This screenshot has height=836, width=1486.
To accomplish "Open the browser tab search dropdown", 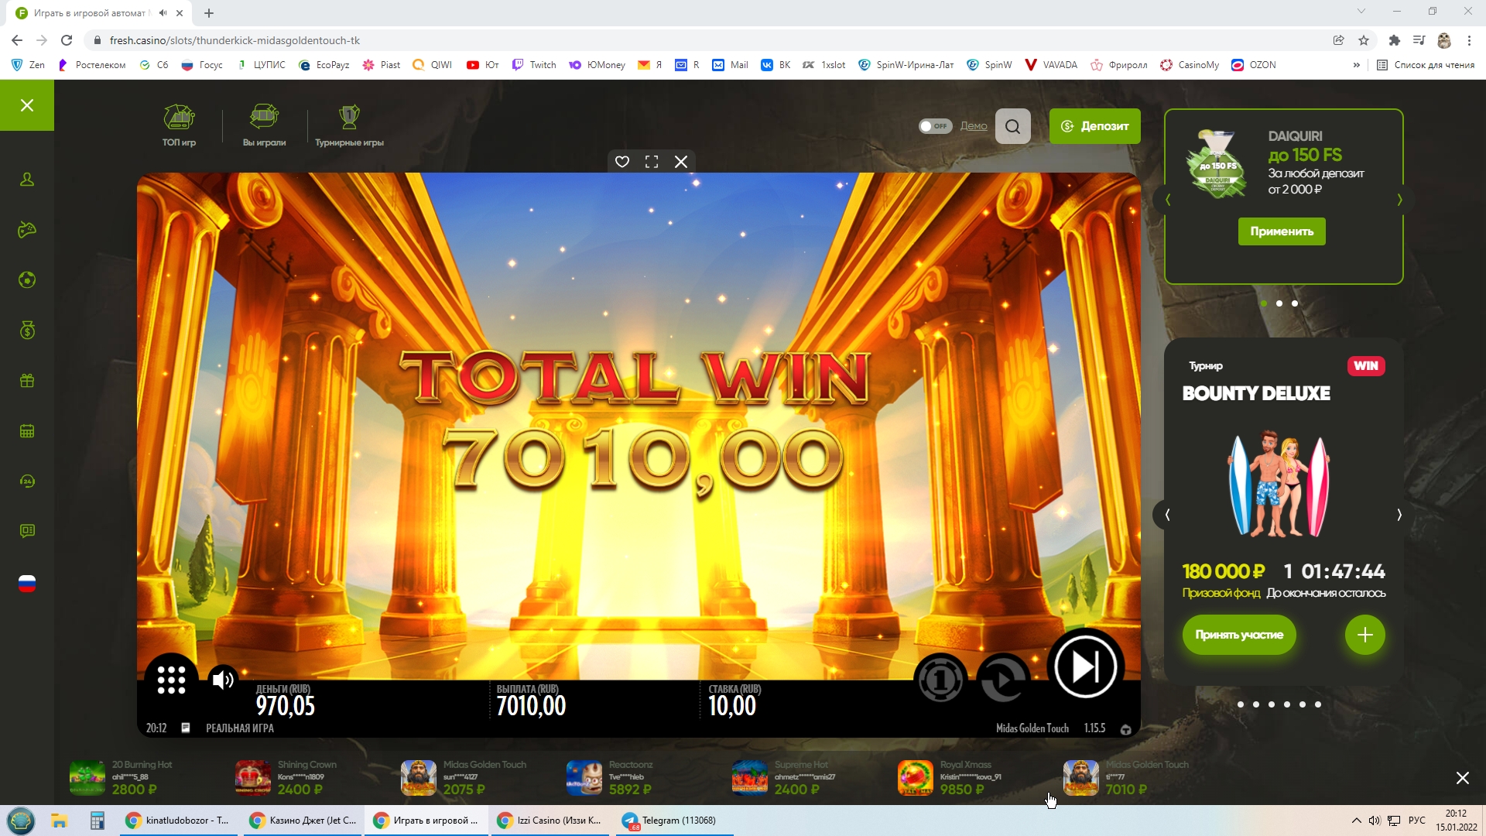I will [x=1361, y=11].
